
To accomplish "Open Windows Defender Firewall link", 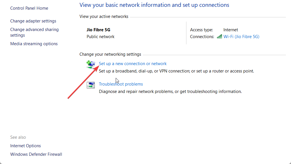I will [36, 154].
